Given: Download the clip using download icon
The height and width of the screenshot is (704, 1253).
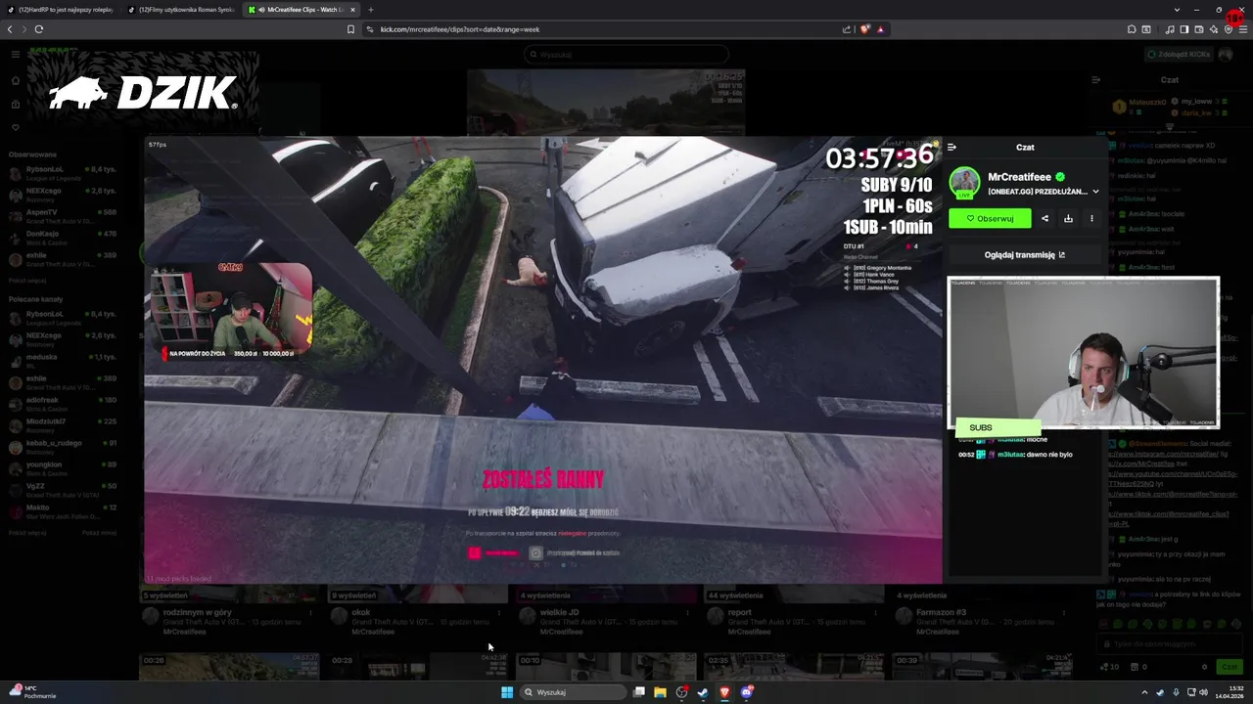Looking at the screenshot, I should point(1069,218).
